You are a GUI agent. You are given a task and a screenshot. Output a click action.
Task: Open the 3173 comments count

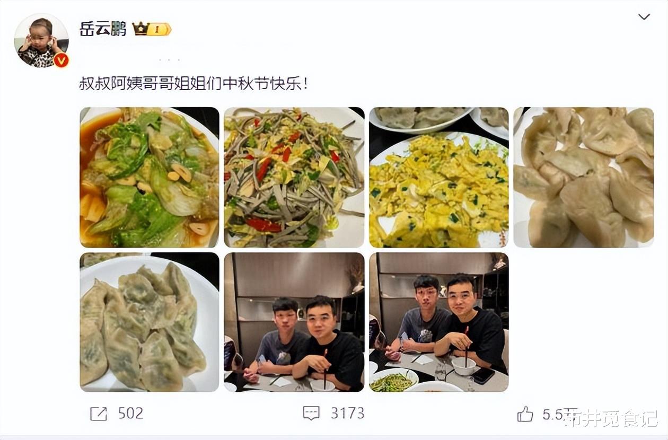[x=347, y=413]
